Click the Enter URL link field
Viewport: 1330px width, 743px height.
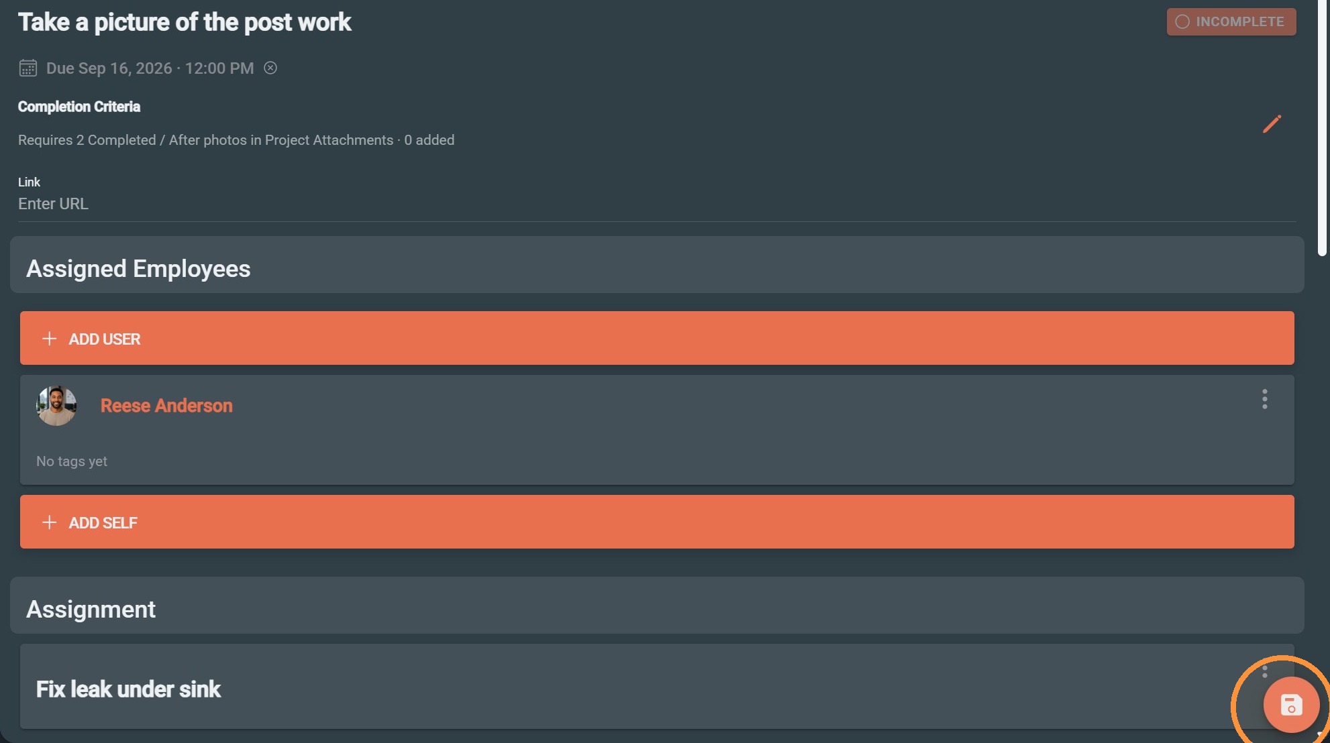pos(657,204)
